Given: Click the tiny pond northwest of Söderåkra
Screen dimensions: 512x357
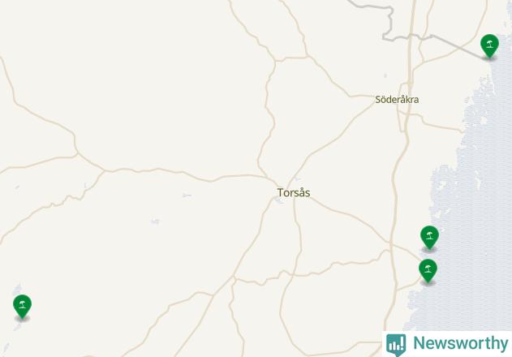Looking at the screenshot, I should pyautogui.click(x=385, y=75).
